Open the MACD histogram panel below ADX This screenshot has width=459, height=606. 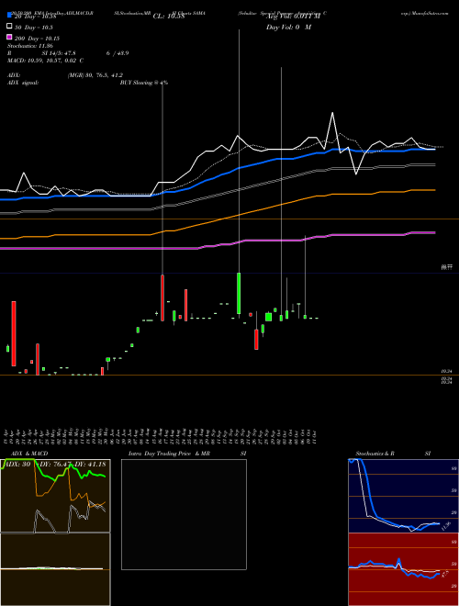coord(55,569)
